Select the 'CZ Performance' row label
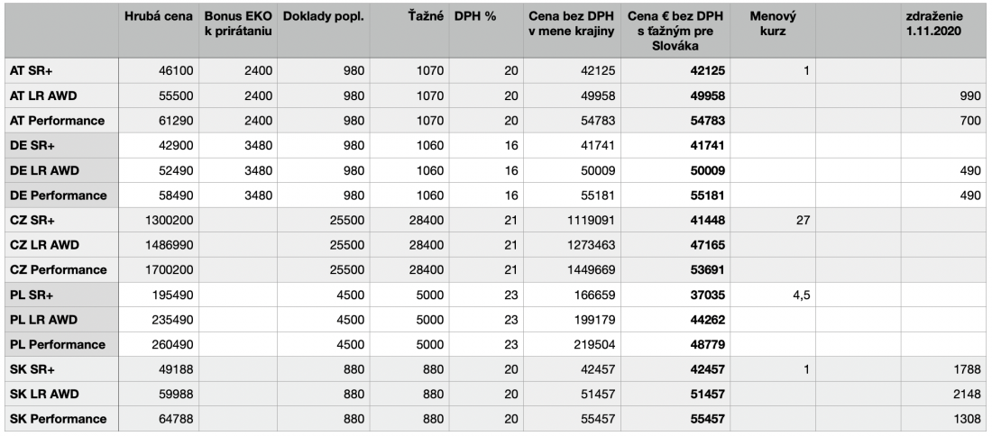This screenshot has width=992, height=436. coord(60,270)
